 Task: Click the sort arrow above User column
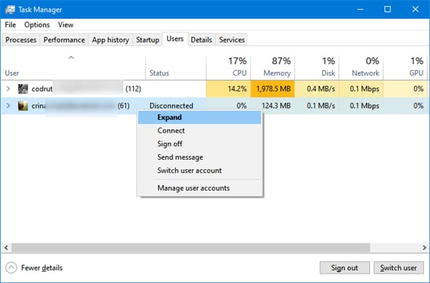tap(72, 58)
